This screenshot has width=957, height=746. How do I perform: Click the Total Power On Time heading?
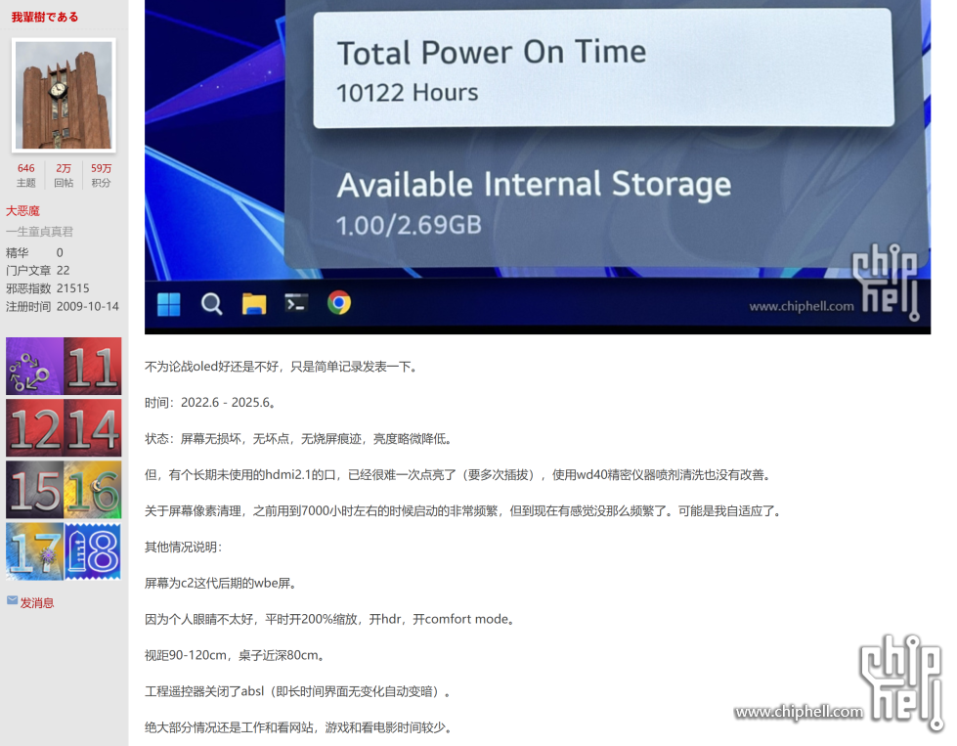[492, 53]
